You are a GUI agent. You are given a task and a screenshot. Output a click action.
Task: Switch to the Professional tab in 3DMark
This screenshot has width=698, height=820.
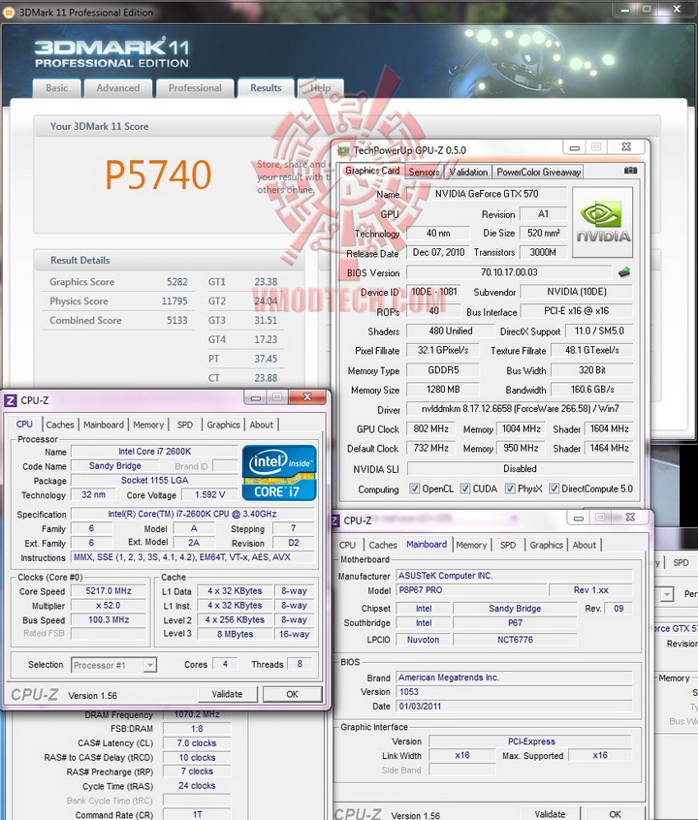tap(195, 88)
